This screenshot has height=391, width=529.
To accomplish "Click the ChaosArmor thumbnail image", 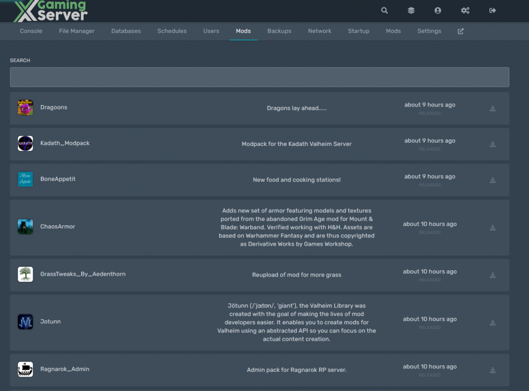I will pos(25,227).
